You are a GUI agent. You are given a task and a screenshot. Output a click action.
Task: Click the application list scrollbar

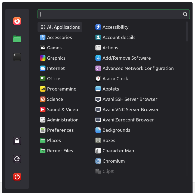(x=187, y=32)
